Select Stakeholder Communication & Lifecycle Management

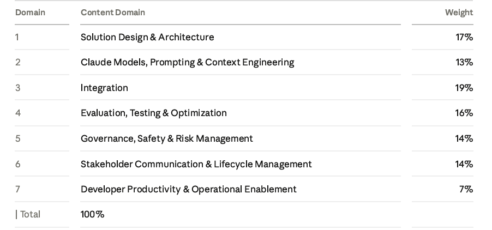(x=196, y=164)
